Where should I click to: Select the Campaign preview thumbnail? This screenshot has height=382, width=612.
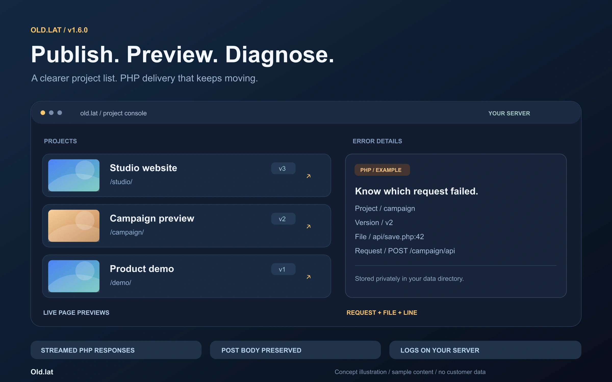click(x=74, y=226)
